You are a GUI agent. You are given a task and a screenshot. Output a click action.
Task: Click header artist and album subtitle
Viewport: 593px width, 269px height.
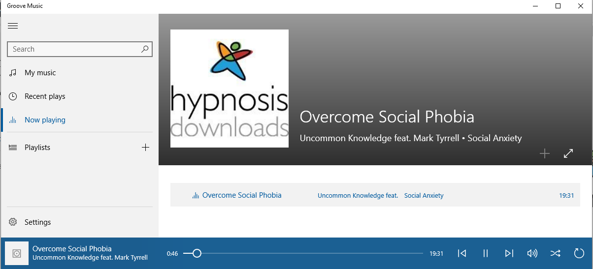click(411, 138)
